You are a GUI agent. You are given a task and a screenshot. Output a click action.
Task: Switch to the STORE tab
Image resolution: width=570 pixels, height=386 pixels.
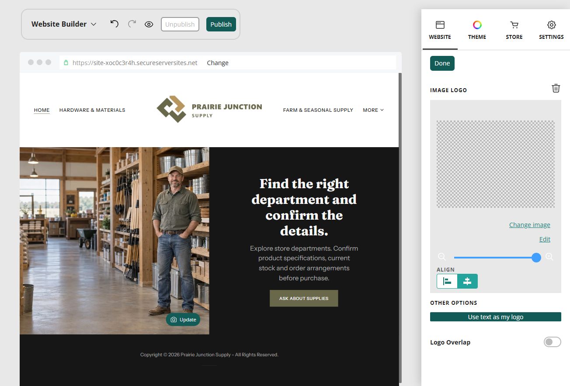click(x=514, y=30)
